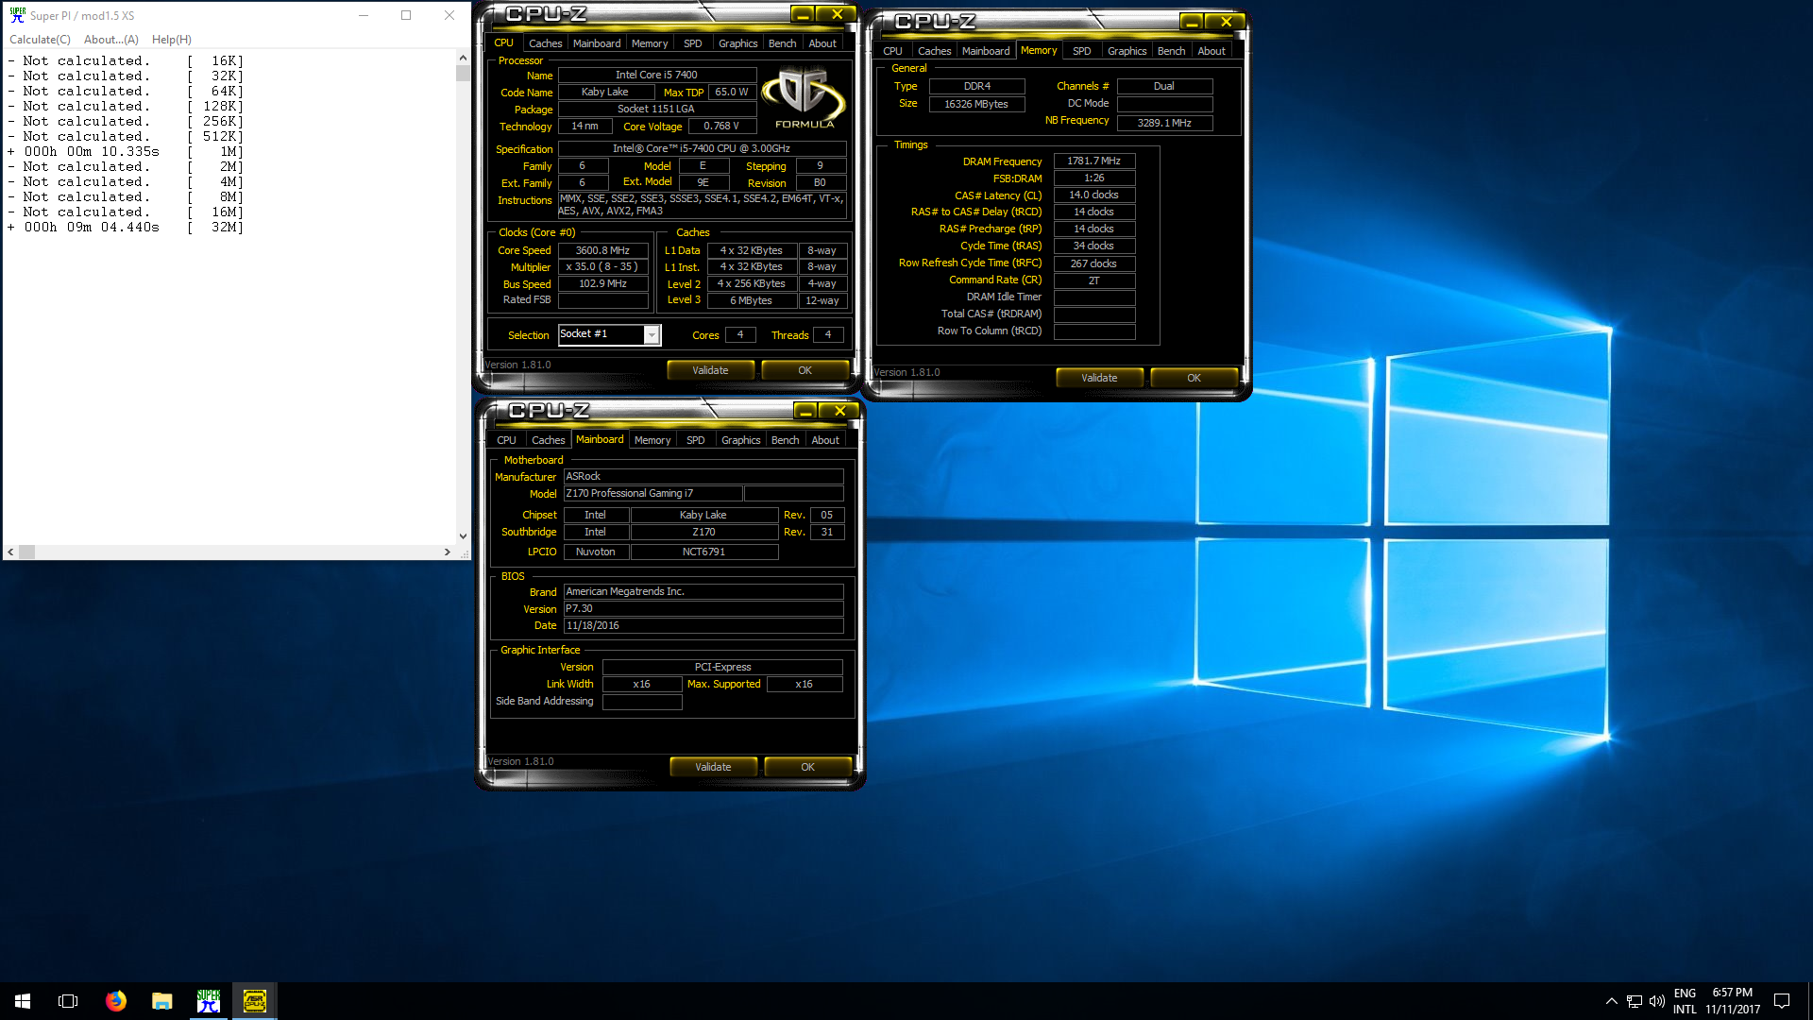Click the motherboard Model field Z170 Professional Gaming i7

click(x=652, y=494)
